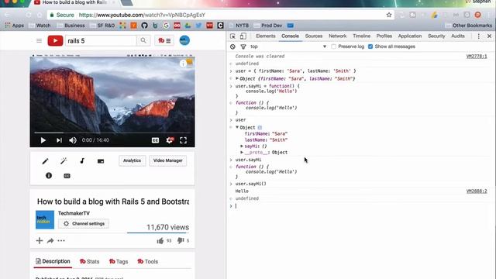
Task: Collapse the expanded Object tree
Action: pos(237,127)
